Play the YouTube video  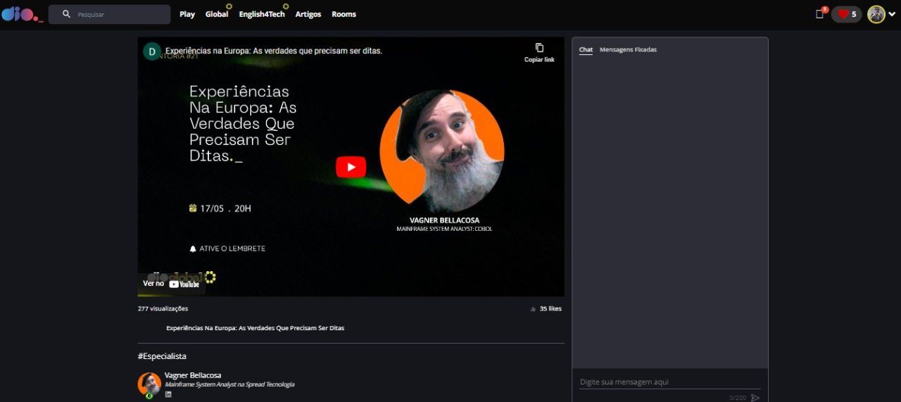point(351,167)
